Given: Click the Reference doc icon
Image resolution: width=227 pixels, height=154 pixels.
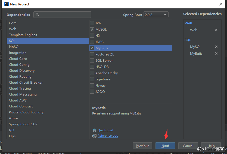Looking at the screenshot, I should pyautogui.click(x=94, y=136).
